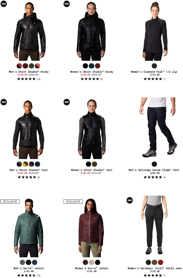View the Women's Derra Jacket product photo

pos(91,228)
